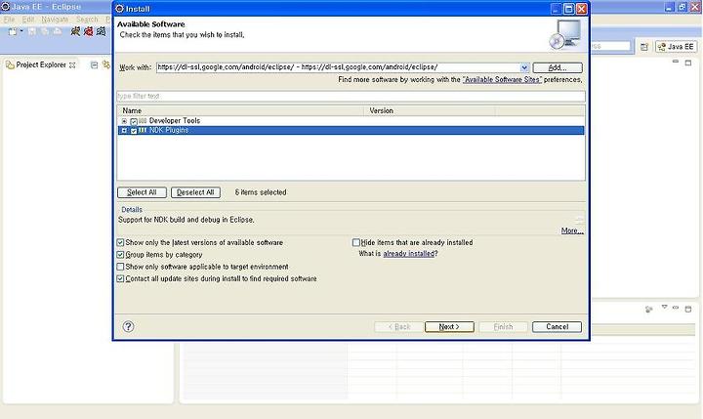Close the Project Explorer view tab

72,65
